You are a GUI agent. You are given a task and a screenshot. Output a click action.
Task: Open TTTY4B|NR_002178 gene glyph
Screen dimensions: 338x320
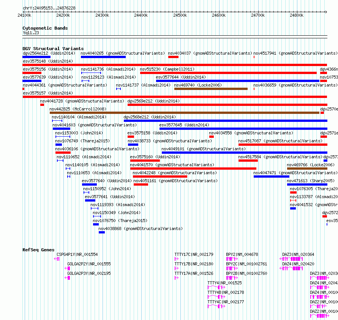216,297
